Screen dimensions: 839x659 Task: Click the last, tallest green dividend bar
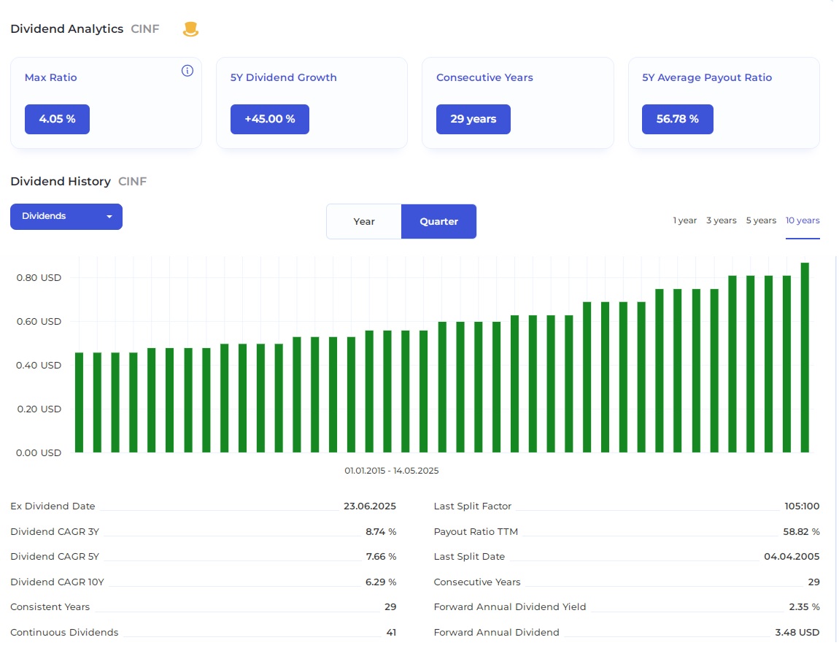(805, 358)
